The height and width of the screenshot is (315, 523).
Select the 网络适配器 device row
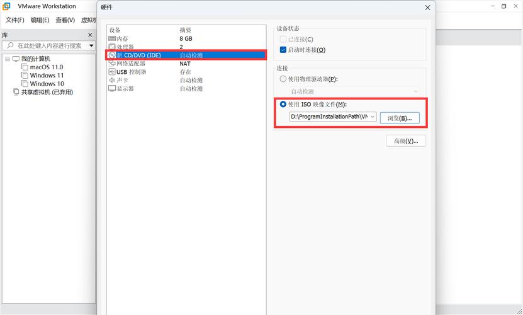click(186, 64)
